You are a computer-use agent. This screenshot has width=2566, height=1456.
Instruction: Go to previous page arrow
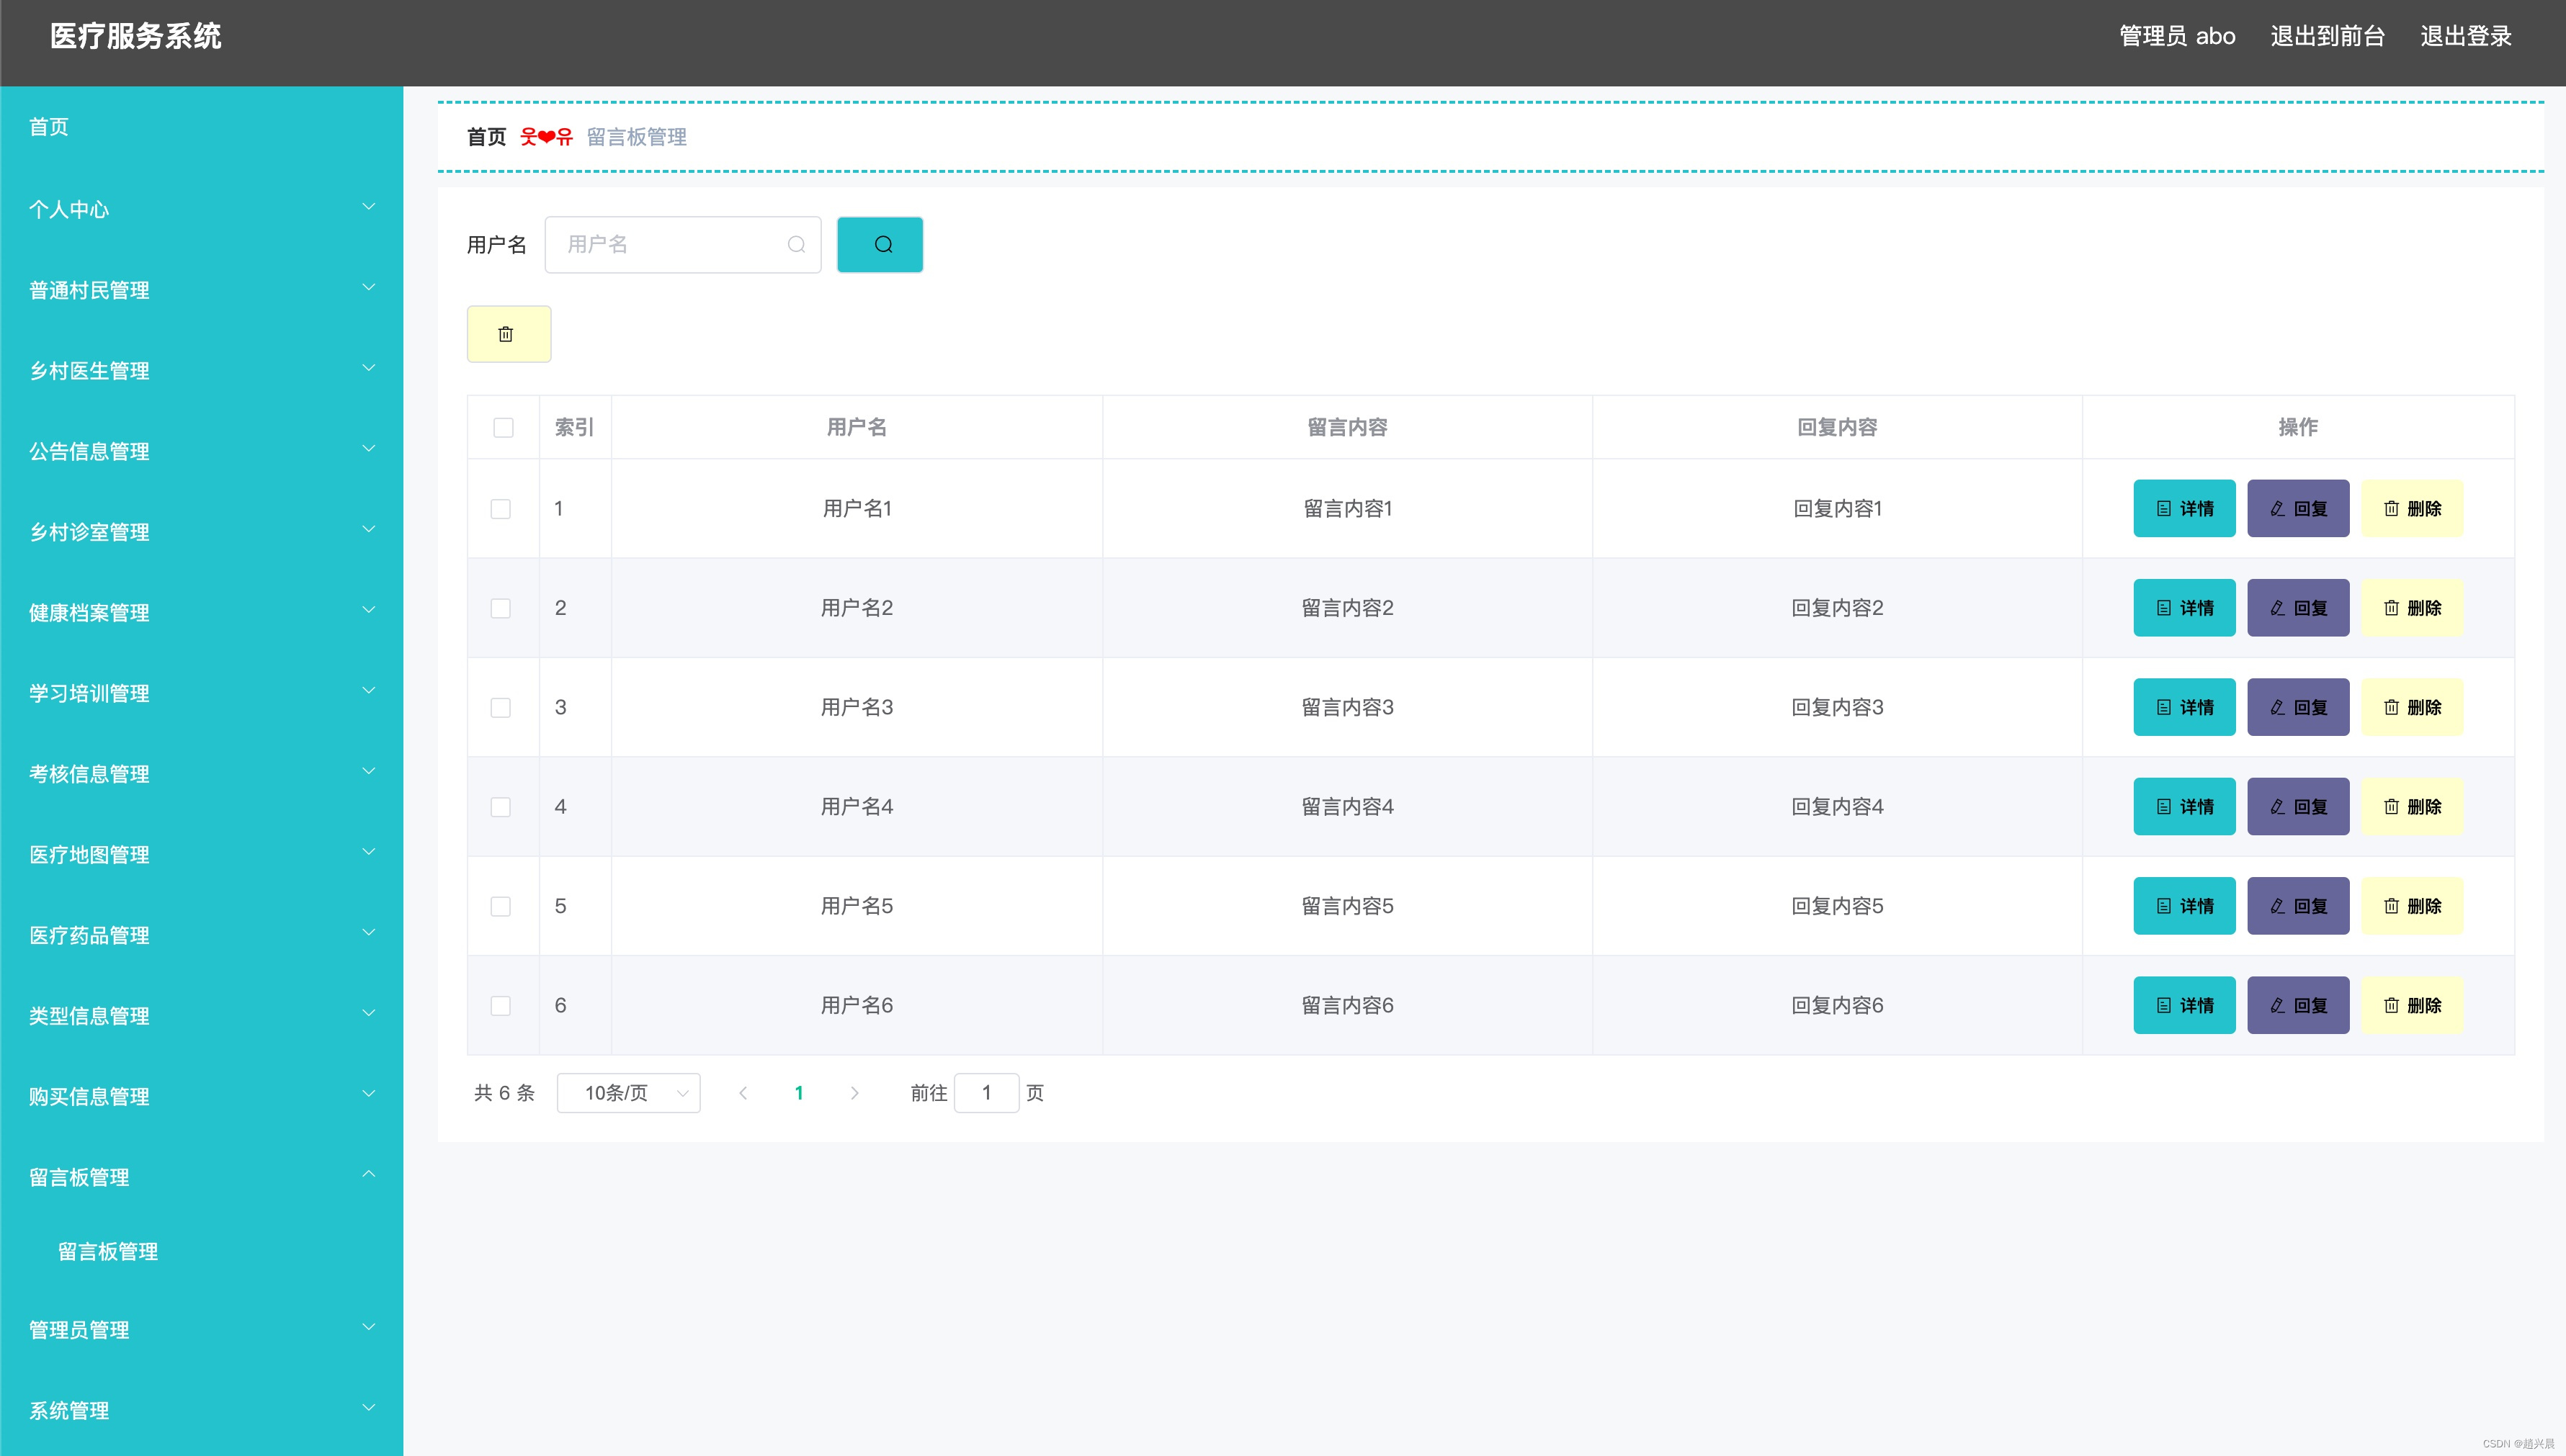click(742, 1093)
